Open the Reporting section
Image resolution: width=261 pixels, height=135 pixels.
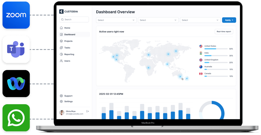tap(74, 54)
